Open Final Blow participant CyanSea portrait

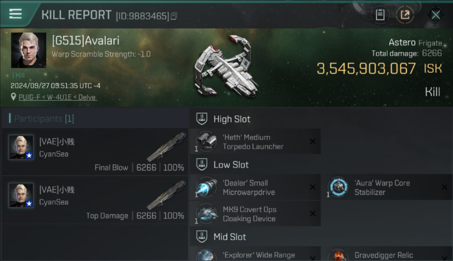[21, 147]
